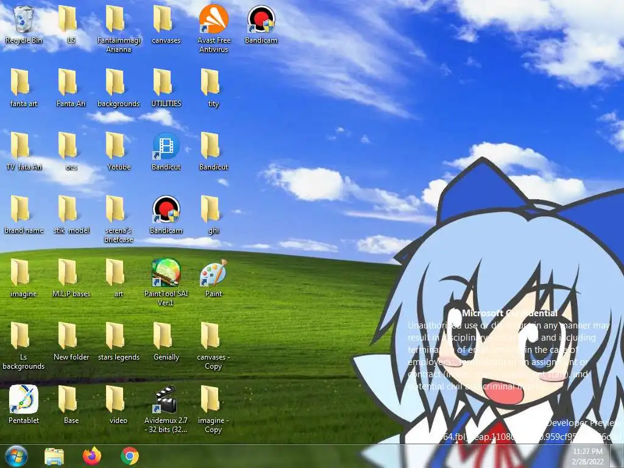Open the ocs folder

click(x=71, y=151)
